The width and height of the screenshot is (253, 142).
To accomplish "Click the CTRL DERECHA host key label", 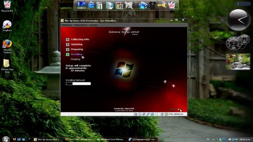I will [176, 114].
